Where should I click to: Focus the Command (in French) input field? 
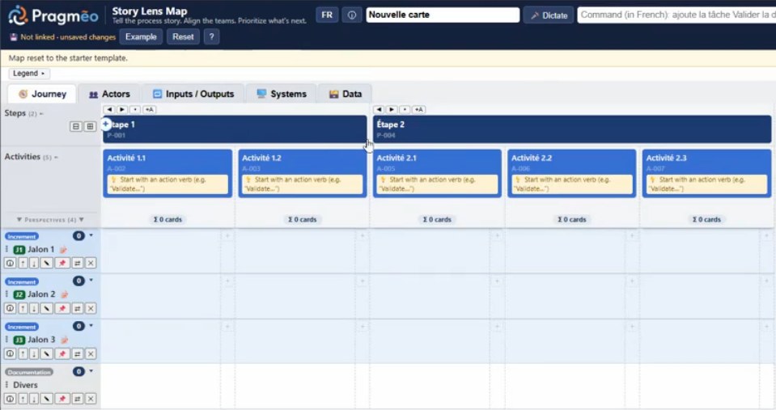[676, 15]
